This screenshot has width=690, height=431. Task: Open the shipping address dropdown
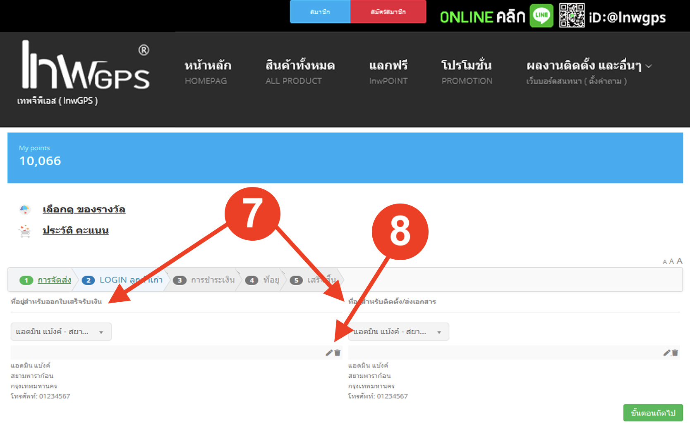tap(398, 332)
